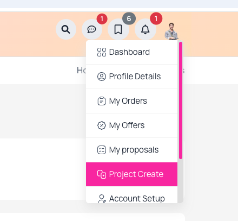Open the chat messages bubble icon
Screen dimensions: 238x221
(92, 29)
